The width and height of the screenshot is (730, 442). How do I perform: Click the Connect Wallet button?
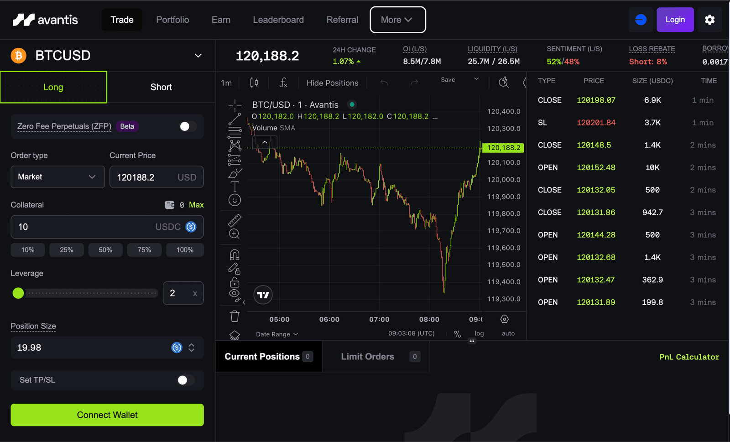[107, 415]
